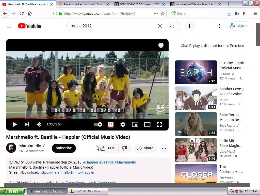Seek on the video progress bar
This screenshot has width=260, height=195.
click(x=87, y=118)
